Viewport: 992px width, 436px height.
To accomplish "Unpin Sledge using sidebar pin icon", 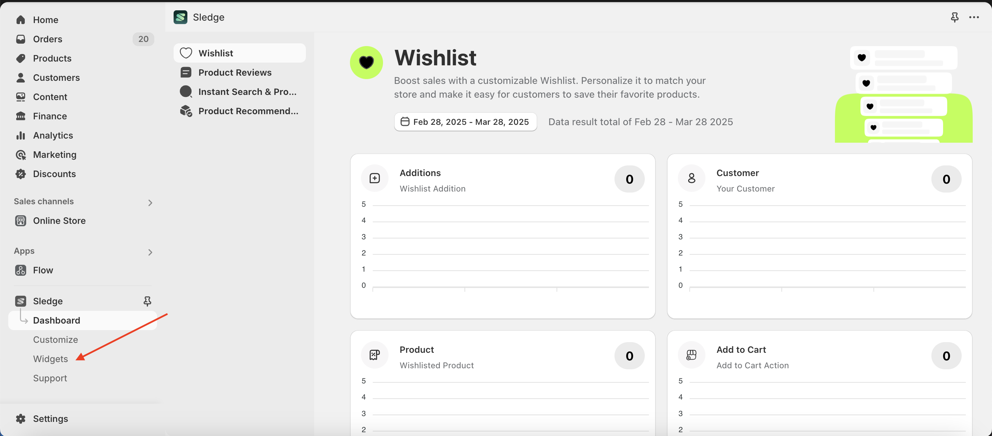I will [x=147, y=301].
